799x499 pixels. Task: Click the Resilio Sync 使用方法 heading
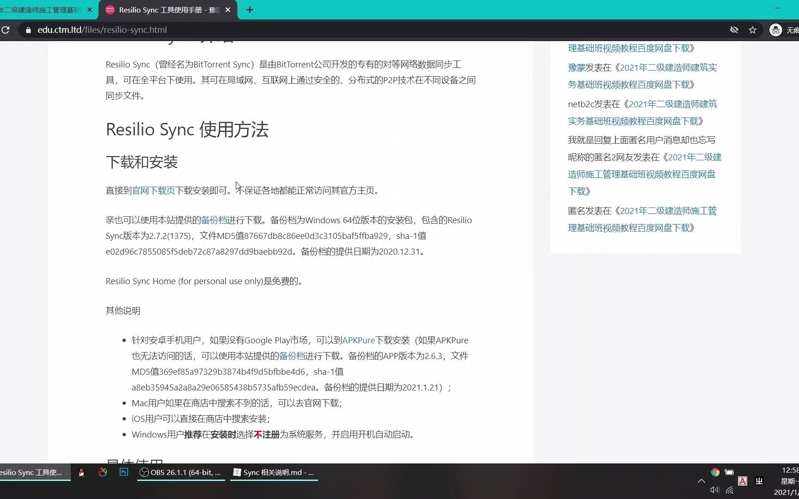tap(187, 129)
